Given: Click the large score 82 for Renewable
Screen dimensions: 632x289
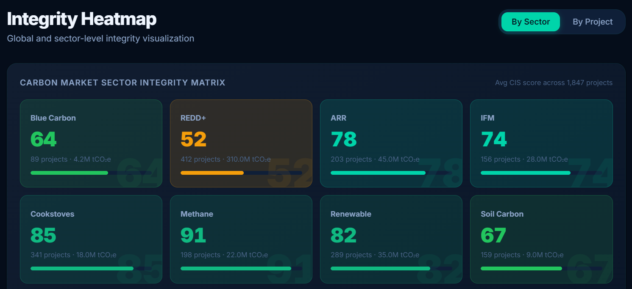Looking at the screenshot, I should [x=343, y=235].
